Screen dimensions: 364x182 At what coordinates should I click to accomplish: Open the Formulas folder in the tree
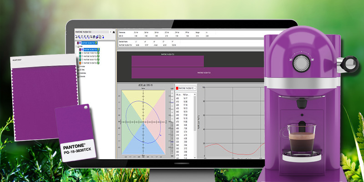coord(83,66)
